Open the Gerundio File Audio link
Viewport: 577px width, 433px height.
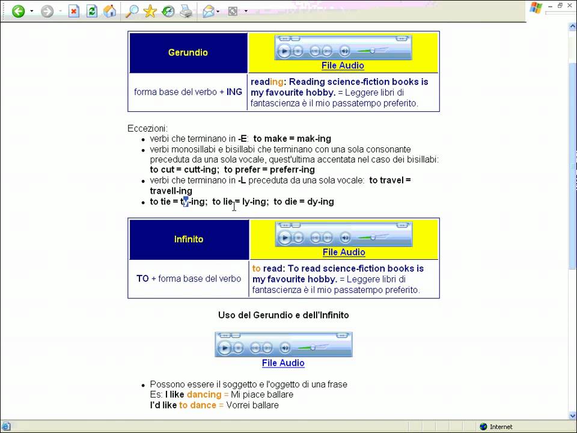point(343,66)
